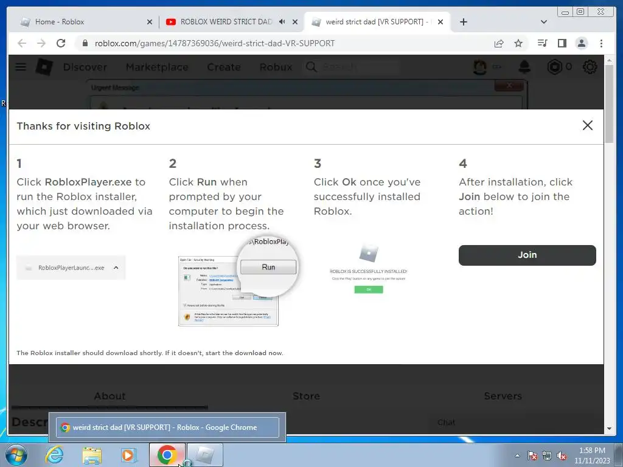The width and height of the screenshot is (623, 467).
Task: Open Discover in Roblox navigation
Action: 85,67
